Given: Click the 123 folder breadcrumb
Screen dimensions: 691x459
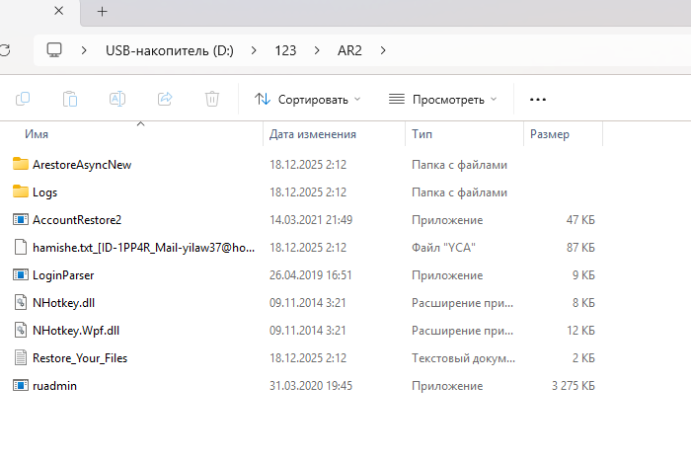Looking at the screenshot, I should click(285, 50).
